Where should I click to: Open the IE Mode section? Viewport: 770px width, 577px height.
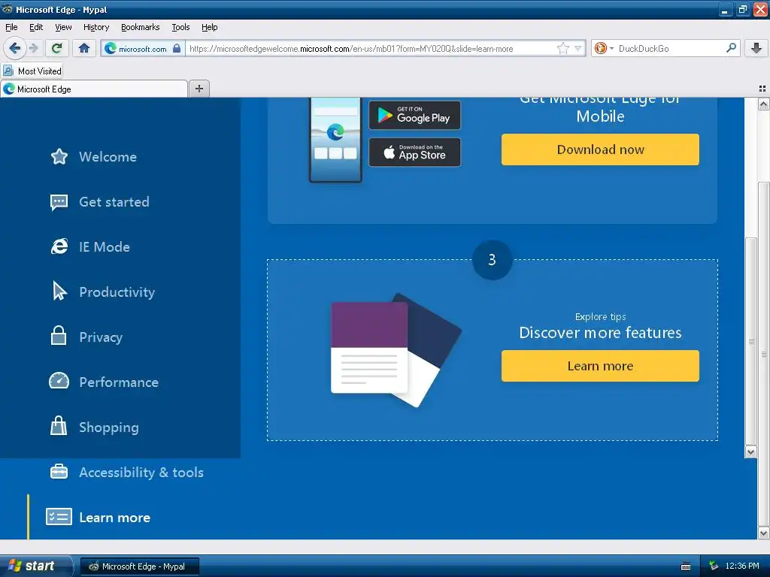pyautogui.click(x=104, y=246)
